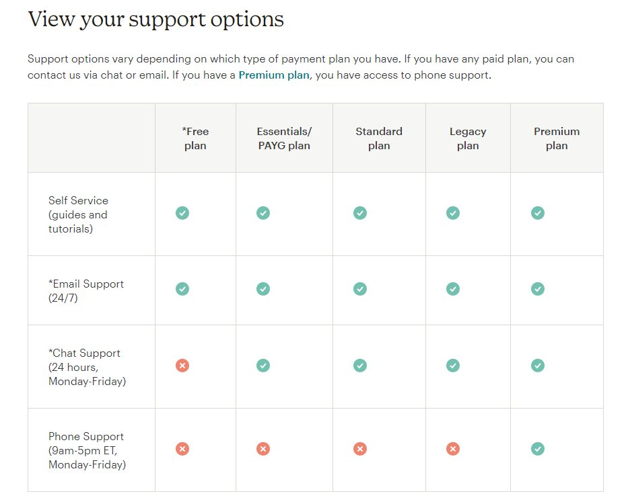This screenshot has height=504, width=626.
Task: Click Essentials/PAYG Self Service checkmark icon
Action: (263, 213)
